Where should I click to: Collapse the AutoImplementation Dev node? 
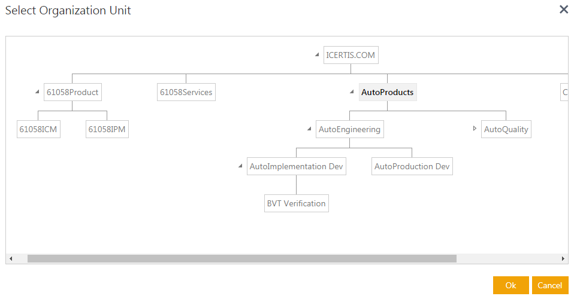click(x=240, y=166)
